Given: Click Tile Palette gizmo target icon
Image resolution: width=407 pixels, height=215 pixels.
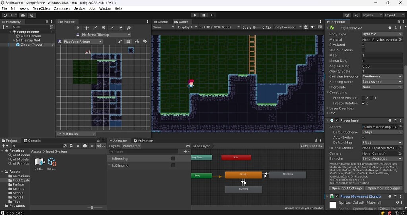Looking at the screenshot, I should pos(137,41).
